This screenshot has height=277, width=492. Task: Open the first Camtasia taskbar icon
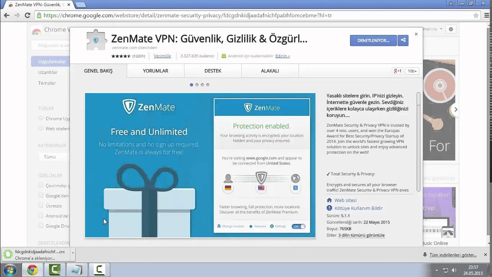click(55, 270)
